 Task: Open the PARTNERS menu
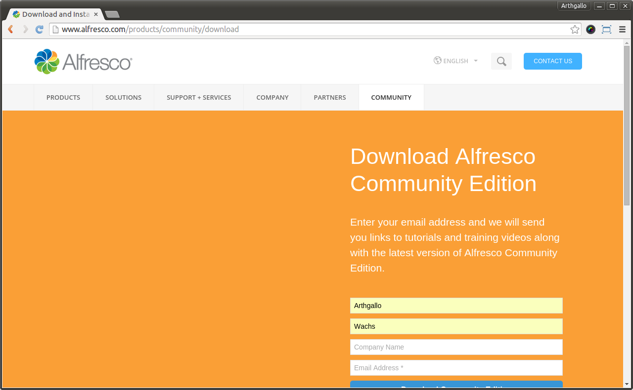330,97
